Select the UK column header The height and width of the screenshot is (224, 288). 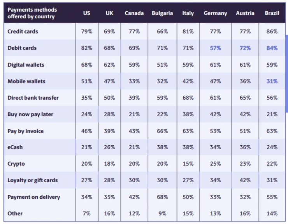[x=109, y=13]
